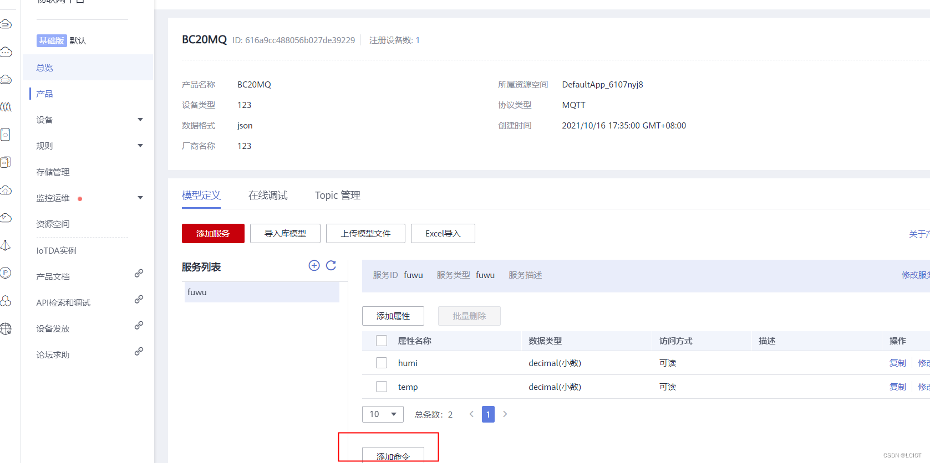Image resolution: width=930 pixels, height=463 pixels.
Task: Click the 基础版 edition badge
Action: pyautogui.click(x=52, y=40)
